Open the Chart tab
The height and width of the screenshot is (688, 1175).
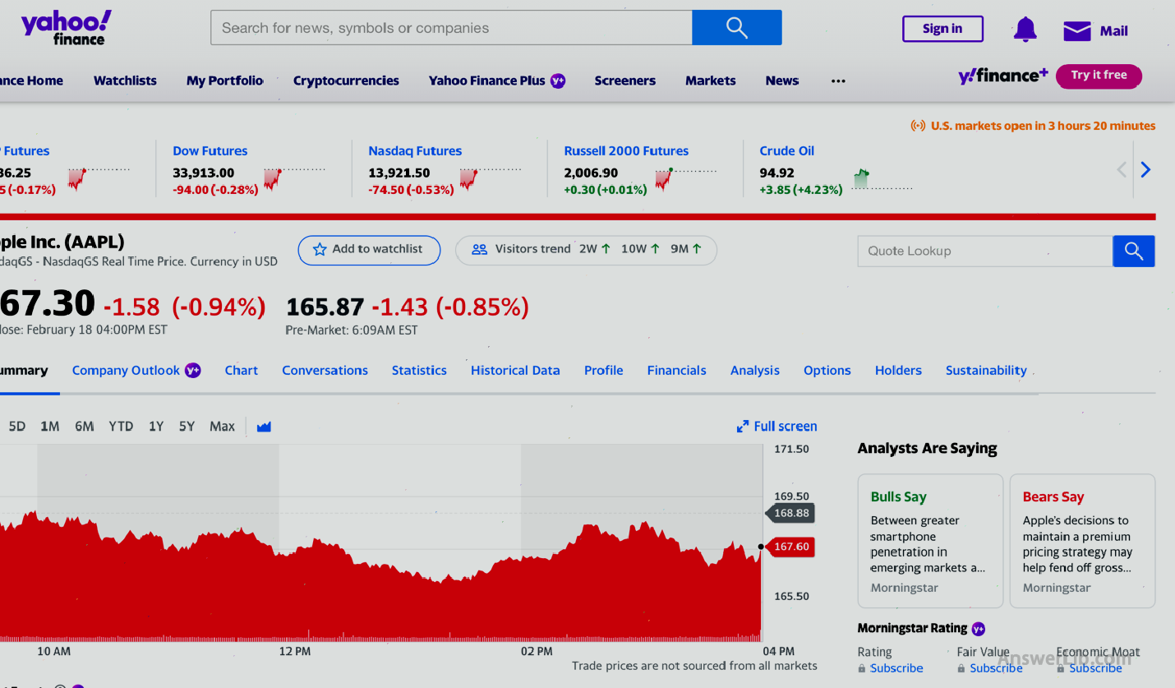[x=242, y=371]
